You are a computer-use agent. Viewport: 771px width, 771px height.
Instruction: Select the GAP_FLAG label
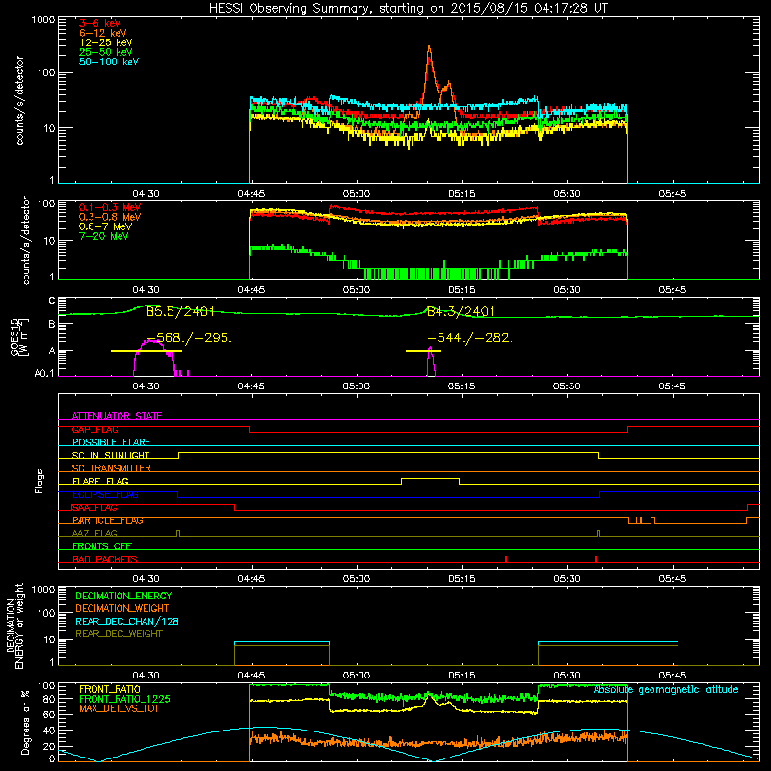pos(94,429)
